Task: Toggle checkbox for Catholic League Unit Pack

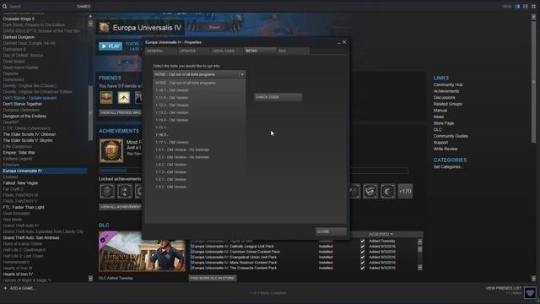Action: tap(362, 247)
